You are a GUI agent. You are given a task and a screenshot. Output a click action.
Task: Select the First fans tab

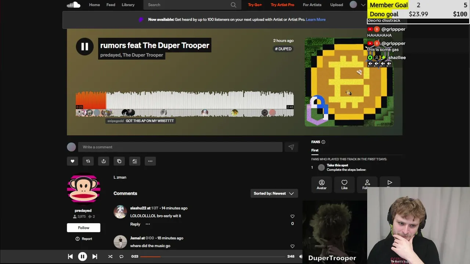[315, 150]
